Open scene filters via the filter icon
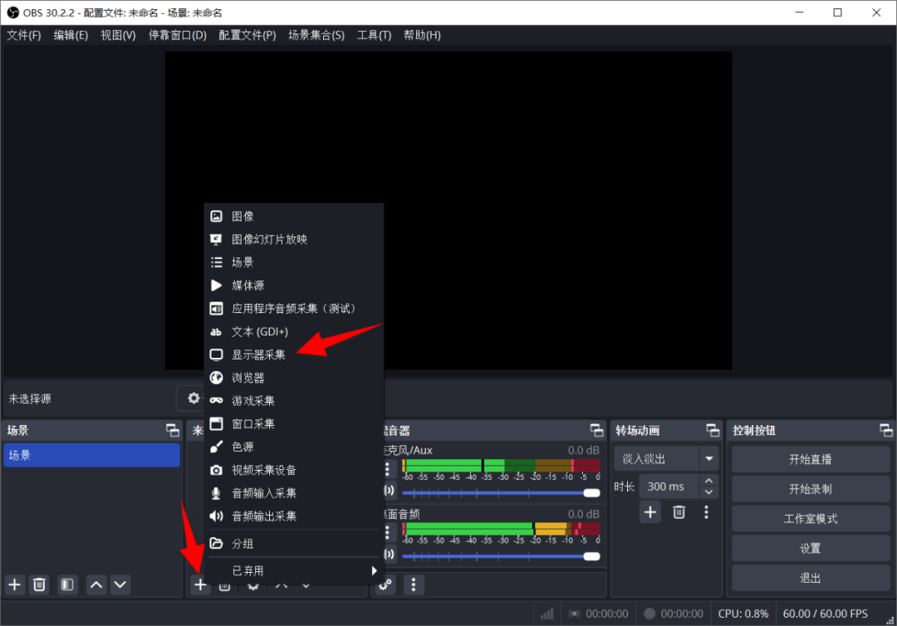Viewport: 897px width, 626px height. [x=67, y=584]
